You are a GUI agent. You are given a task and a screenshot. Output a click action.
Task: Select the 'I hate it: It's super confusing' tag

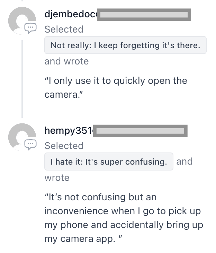pos(109,162)
